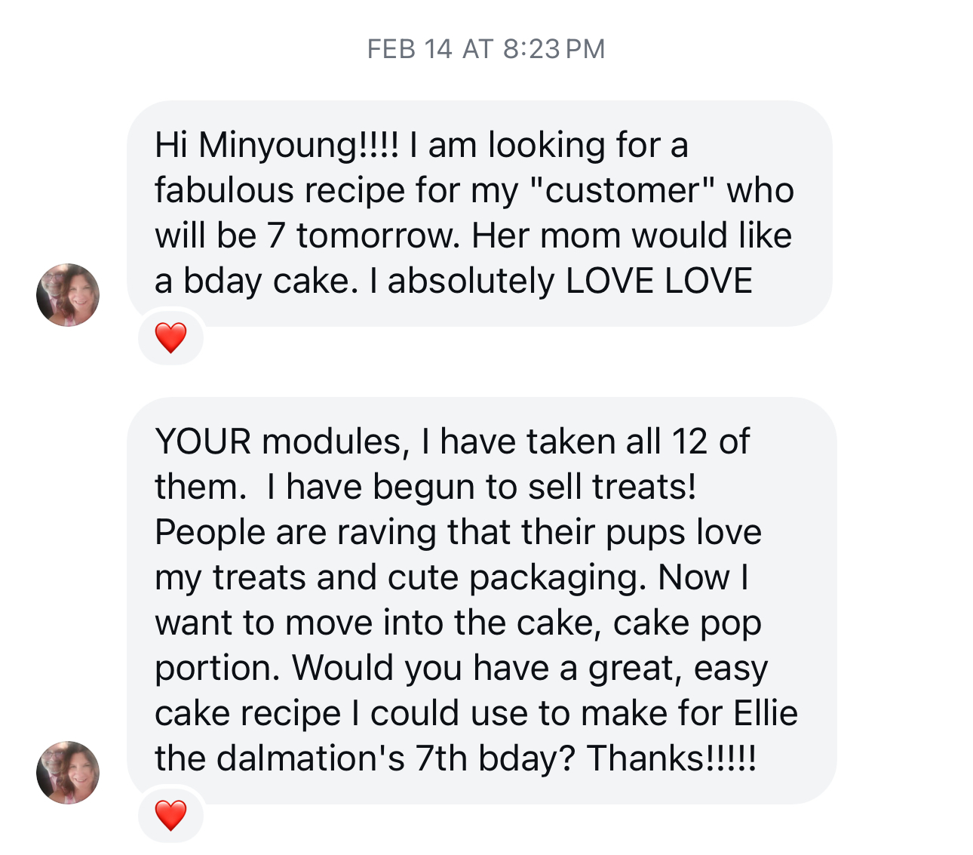The width and height of the screenshot is (973, 855).
Task: Click the word "tomorrow" in first message
Action: pos(376,235)
